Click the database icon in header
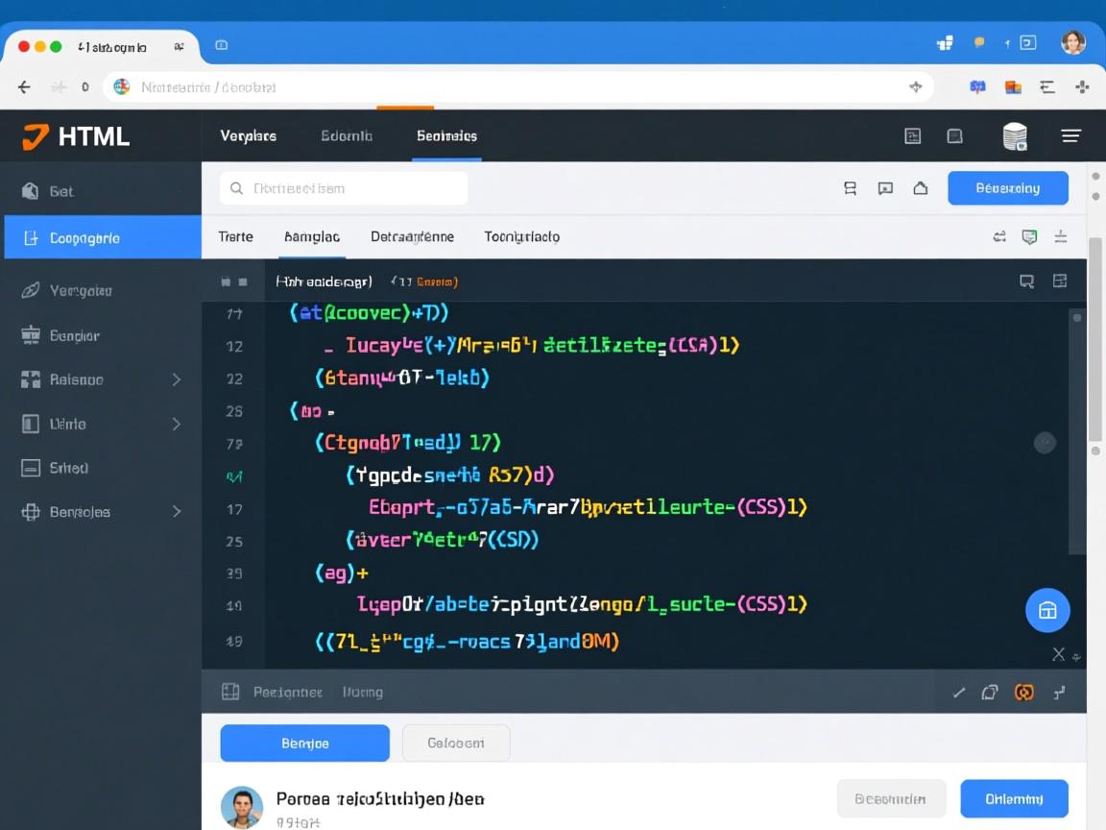 pyautogui.click(x=1014, y=136)
